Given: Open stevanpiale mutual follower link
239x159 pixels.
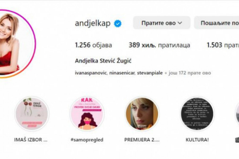Looking at the screenshot, I should 150,73.
